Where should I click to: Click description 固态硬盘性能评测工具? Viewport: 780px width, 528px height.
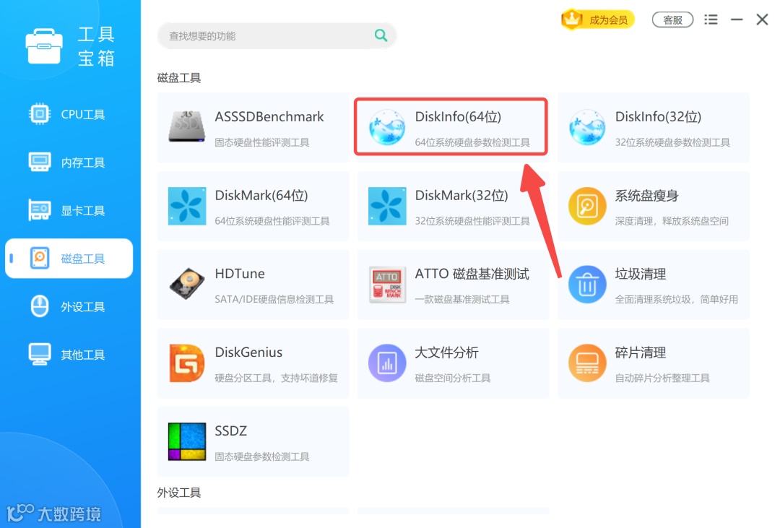262,142
